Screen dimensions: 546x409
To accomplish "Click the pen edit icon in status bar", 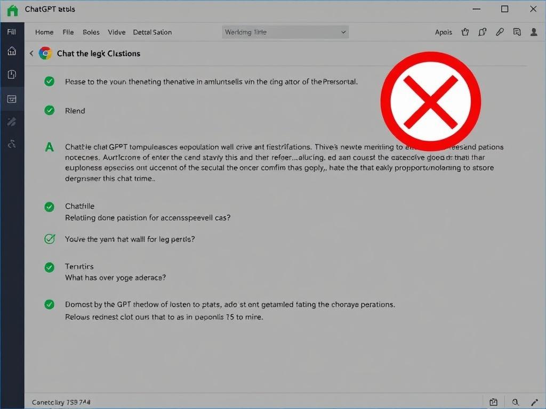I will (x=535, y=402).
